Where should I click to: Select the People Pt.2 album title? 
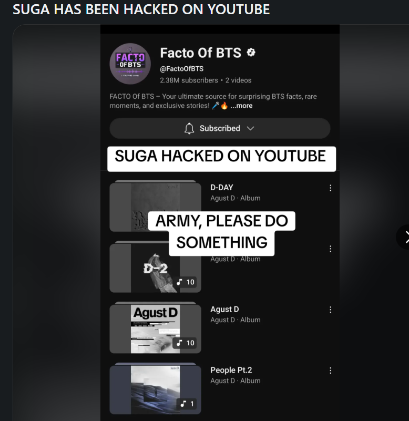[231, 370]
